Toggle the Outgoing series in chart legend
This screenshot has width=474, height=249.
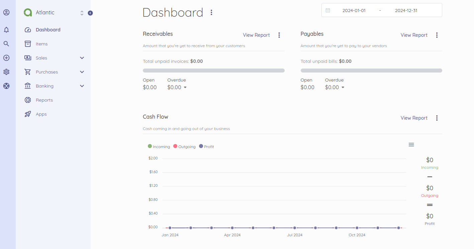184,146
